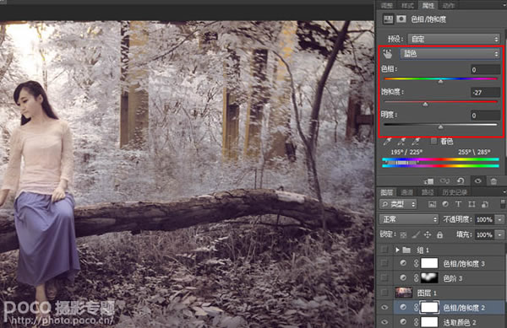Filter layers by text type icon
The image size is (507, 328).
458,204
